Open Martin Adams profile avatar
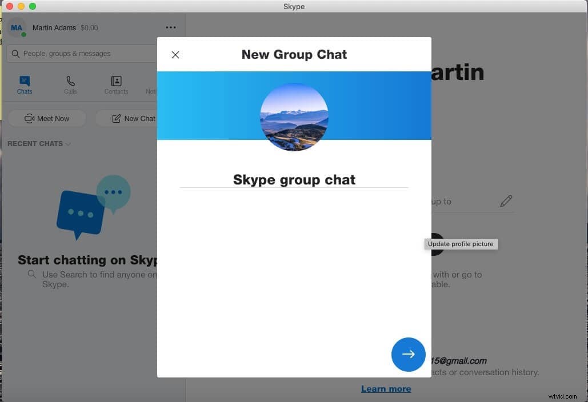Image resolution: width=588 pixels, height=402 pixels. pyautogui.click(x=16, y=27)
